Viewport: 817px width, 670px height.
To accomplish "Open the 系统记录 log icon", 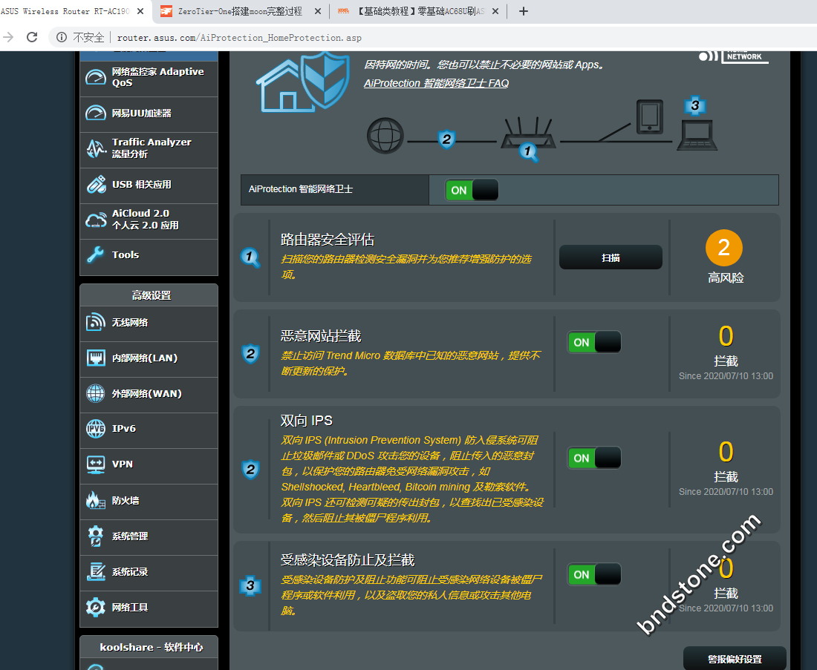I will 96,571.
